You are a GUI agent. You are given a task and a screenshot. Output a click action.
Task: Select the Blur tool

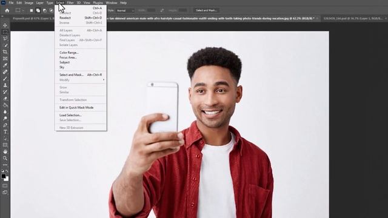point(5,111)
